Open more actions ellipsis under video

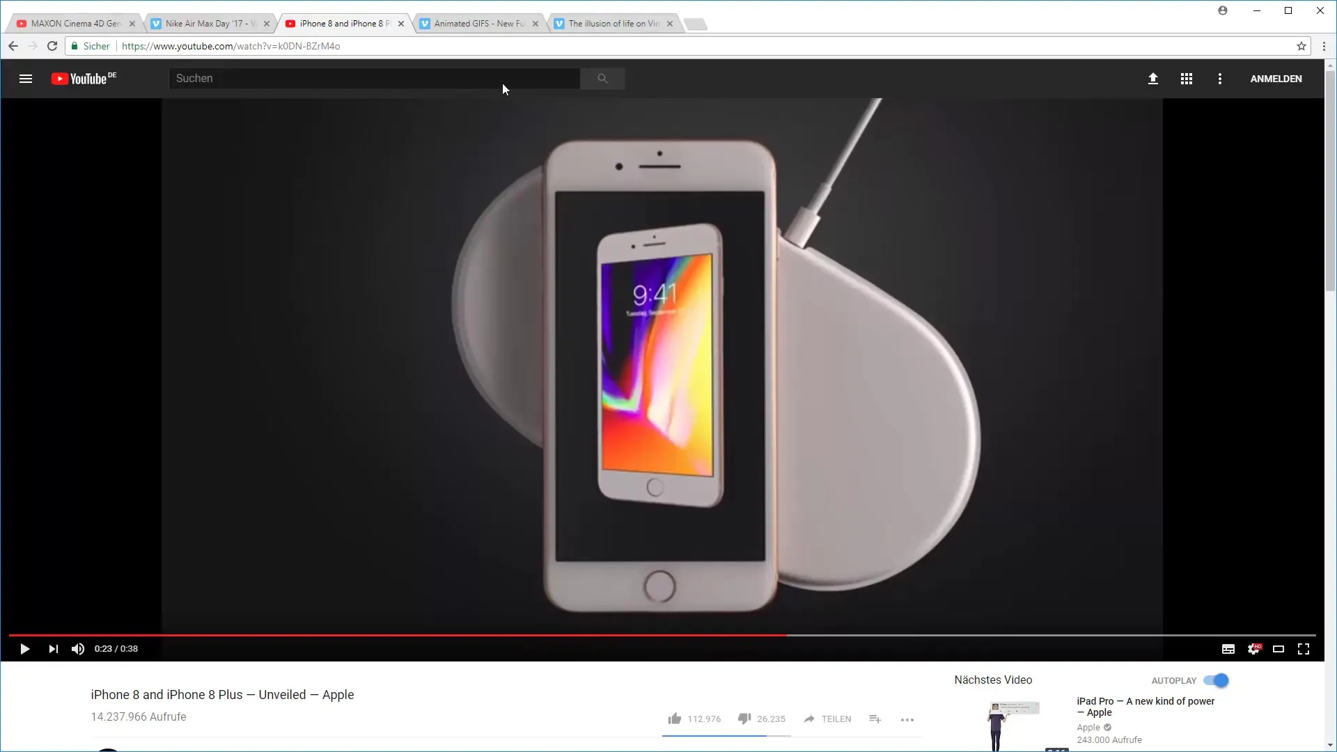(907, 719)
